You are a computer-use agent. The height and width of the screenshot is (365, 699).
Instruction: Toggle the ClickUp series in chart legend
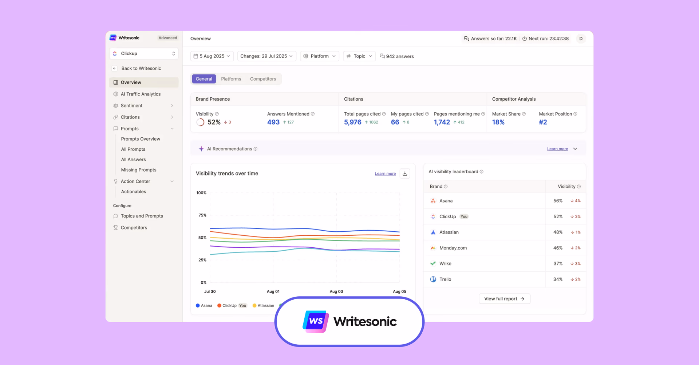227,305
